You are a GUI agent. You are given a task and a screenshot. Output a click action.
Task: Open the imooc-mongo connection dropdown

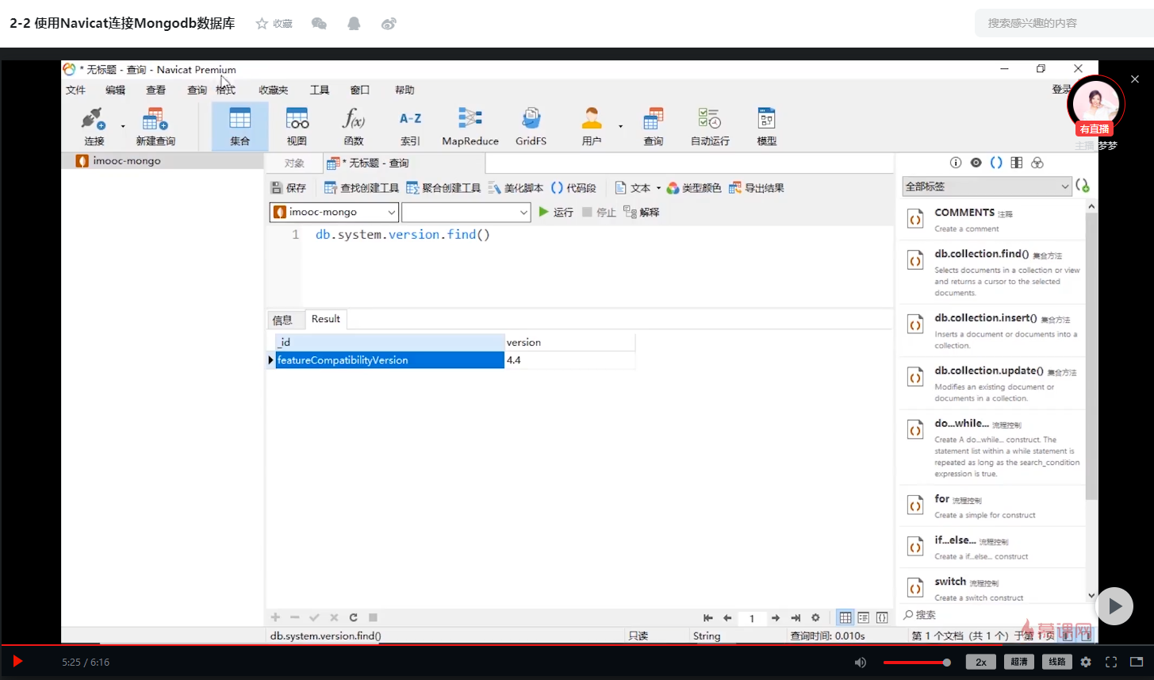point(334,212)
